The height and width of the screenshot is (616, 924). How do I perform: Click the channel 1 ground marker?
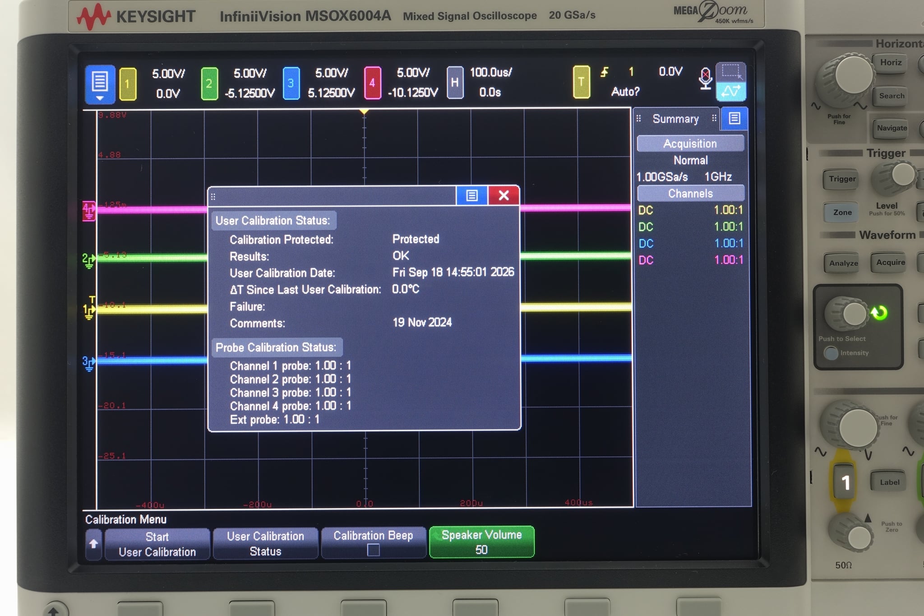[89, 310]
